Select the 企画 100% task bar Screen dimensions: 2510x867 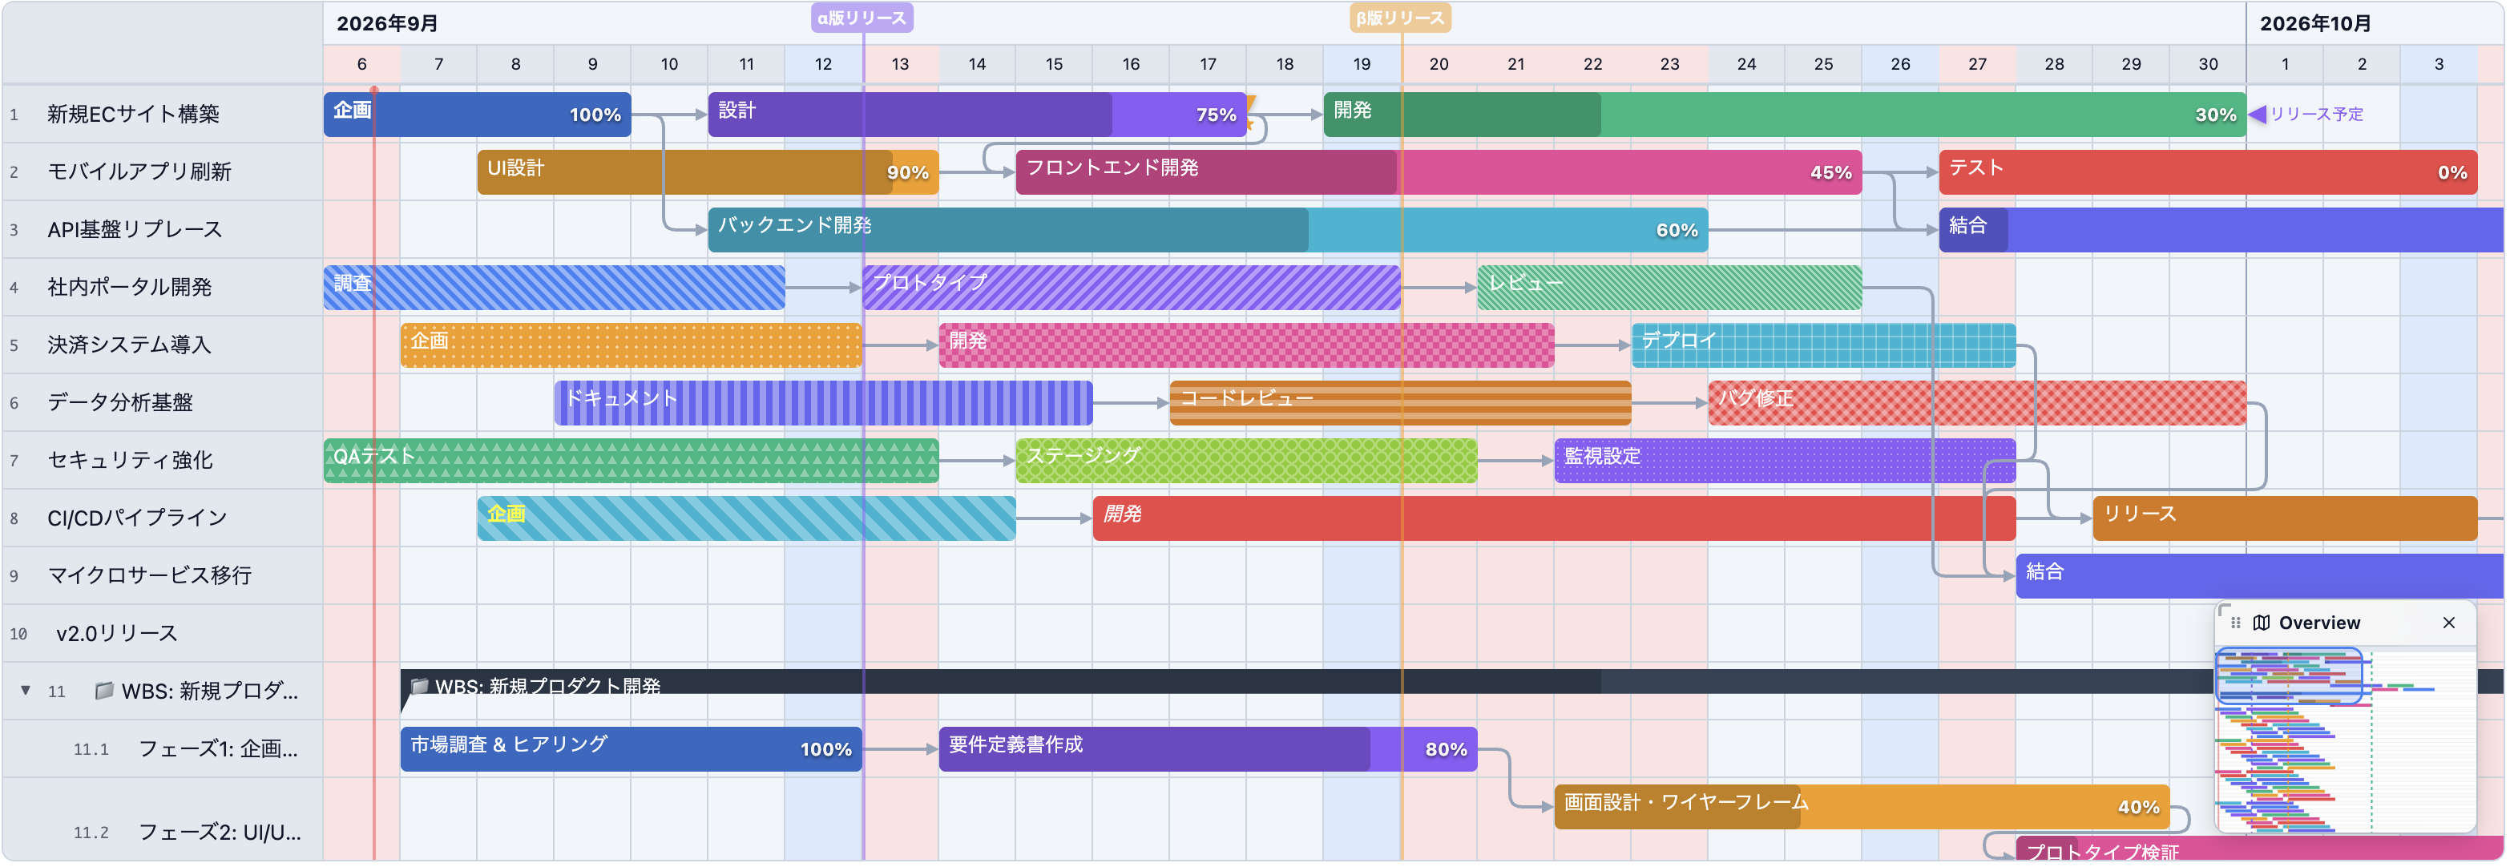478,114
